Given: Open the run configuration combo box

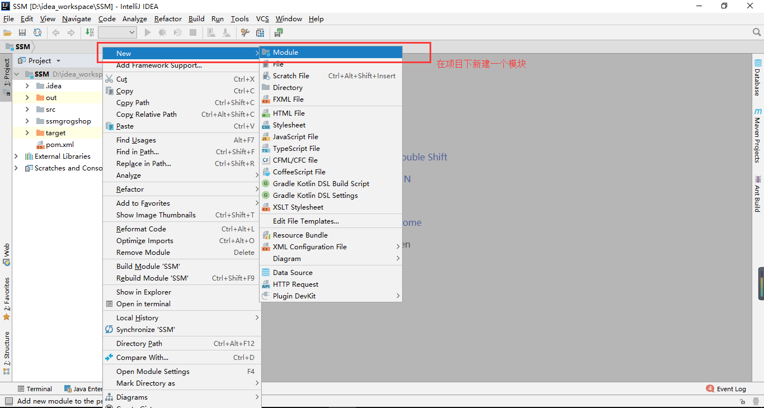Looking at the screenshot, I should 117,33.
